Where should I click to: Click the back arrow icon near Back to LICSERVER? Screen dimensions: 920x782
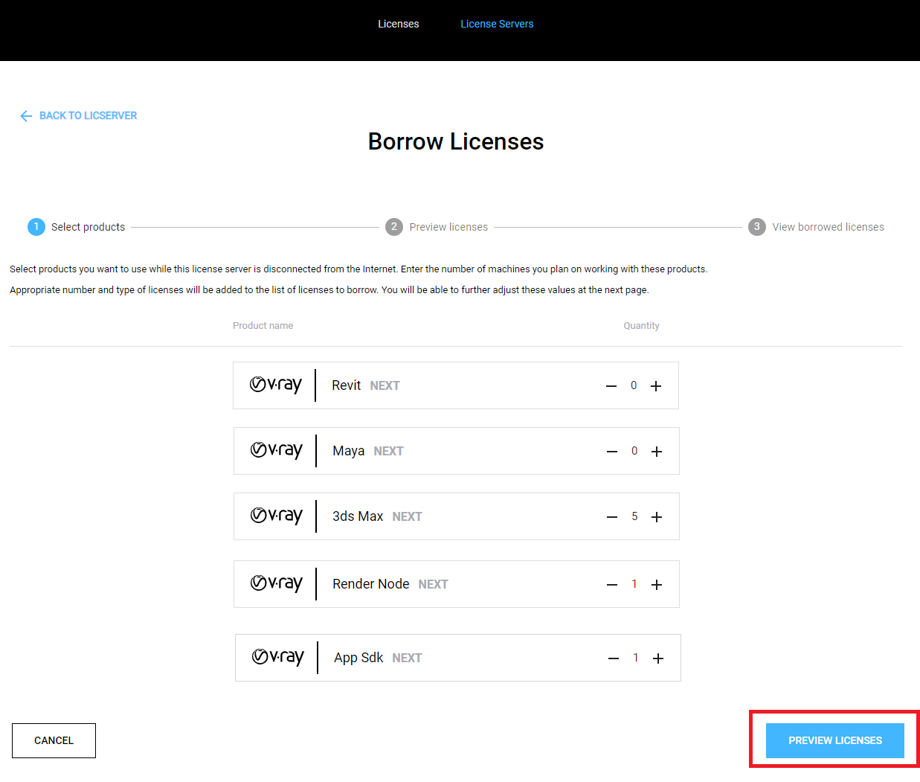[26, 115]
